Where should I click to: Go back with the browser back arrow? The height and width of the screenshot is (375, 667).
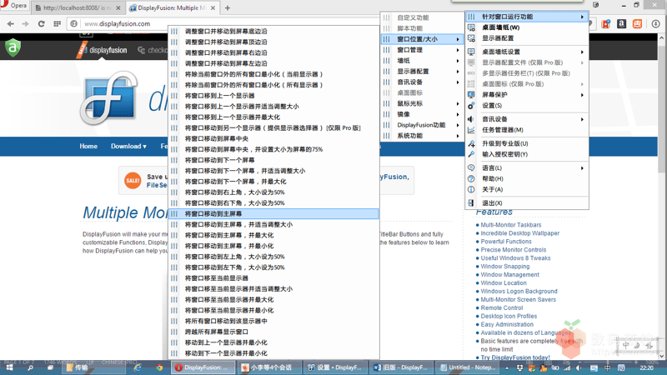[11, 24]
